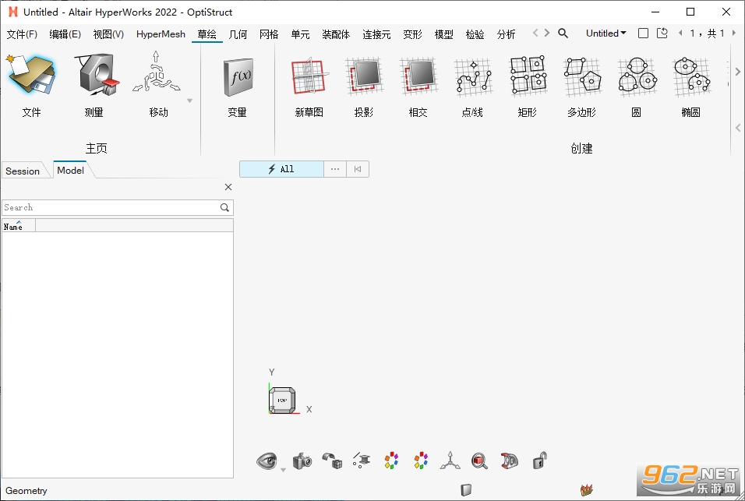745x501 pixels.
Task: Activate the 移动 move tool
Action: (157, 73)
